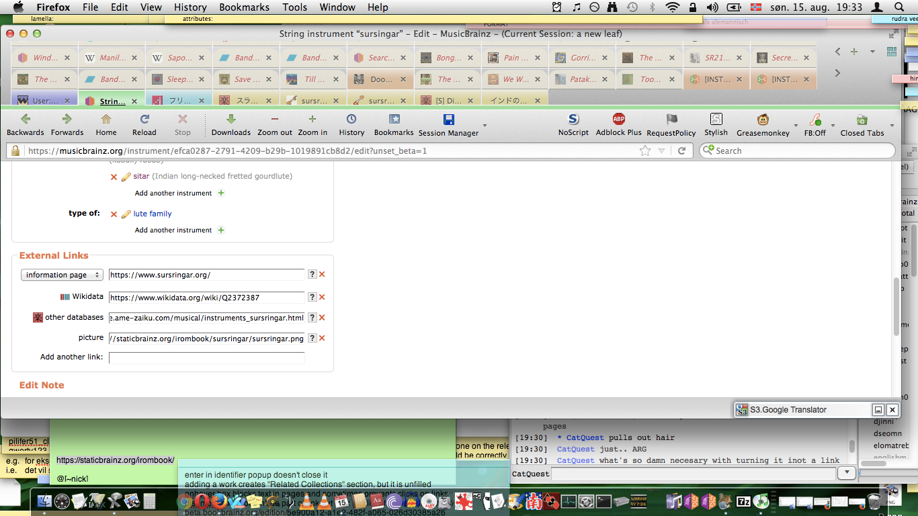Open the Tools menu
This screenshot has width=918, height=516.
(x=294, y=7)
